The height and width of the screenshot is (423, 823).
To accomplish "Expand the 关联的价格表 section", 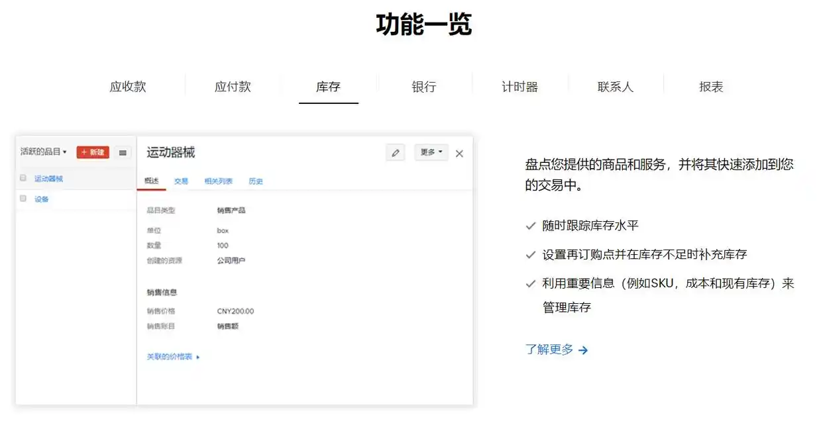I will click(x=169, y=355).
